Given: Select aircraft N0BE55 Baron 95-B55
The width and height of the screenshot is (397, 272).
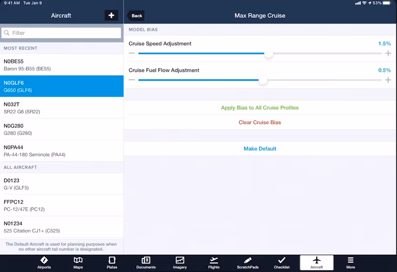Looking at the screenshot, I should (62, 65).
